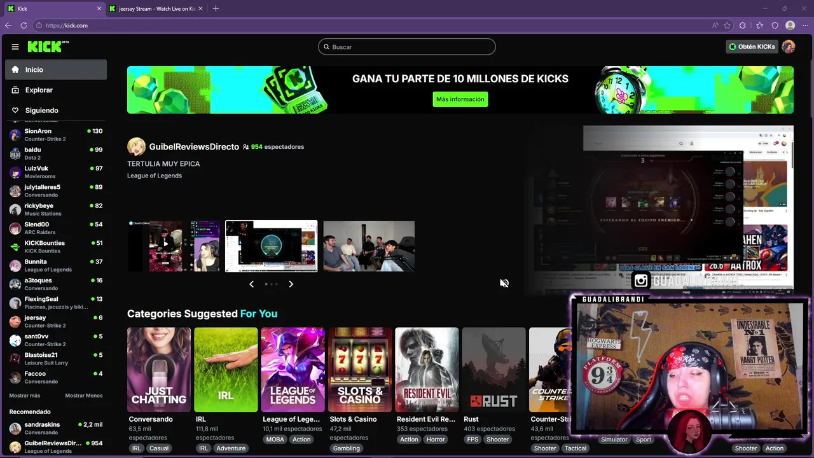The height and width of the screenshot is (458, 814).
Task: Open baldu channel in sidebar
Action: 56,153
